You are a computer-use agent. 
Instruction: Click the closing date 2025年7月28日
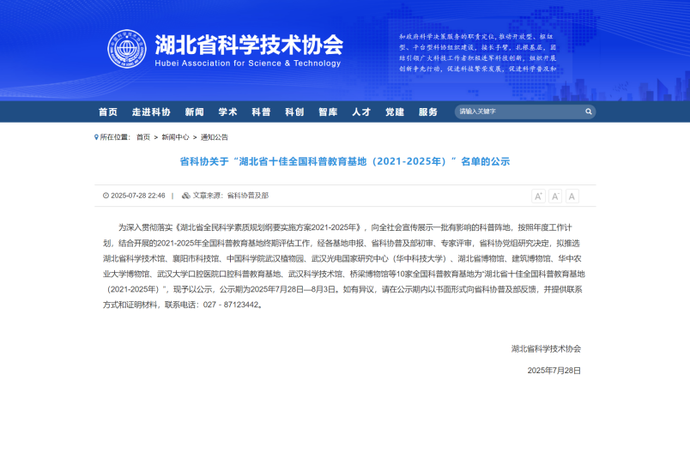pos(554,371)
